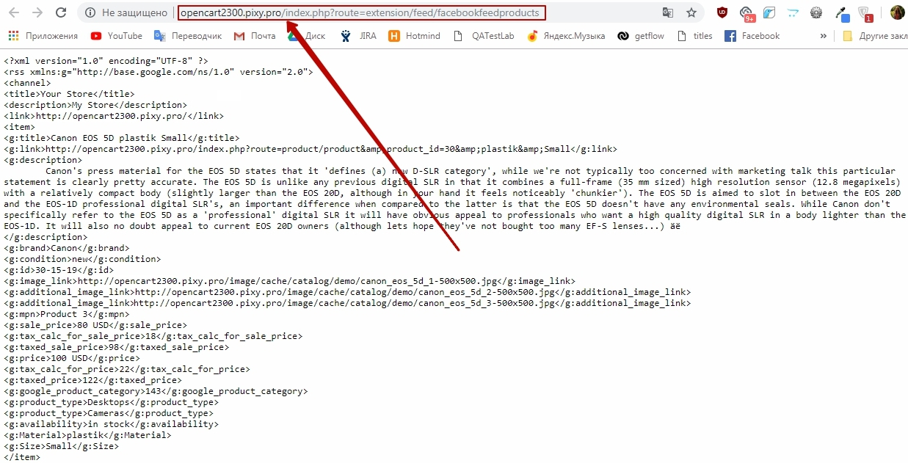Open the Hotmind bookmark
This screenshot has height=463, width=908.
(x=414, y=36)
